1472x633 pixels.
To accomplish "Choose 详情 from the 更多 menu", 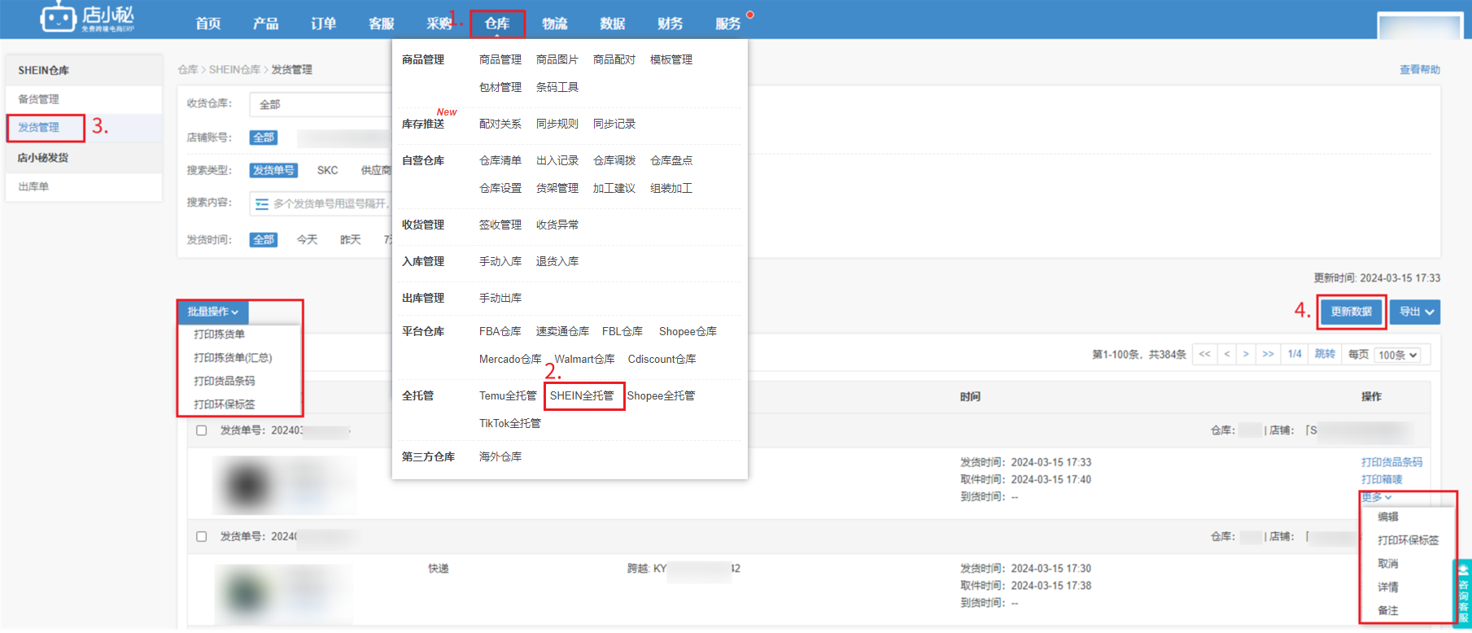I will pyautogui.click(x=1387, y=587).
